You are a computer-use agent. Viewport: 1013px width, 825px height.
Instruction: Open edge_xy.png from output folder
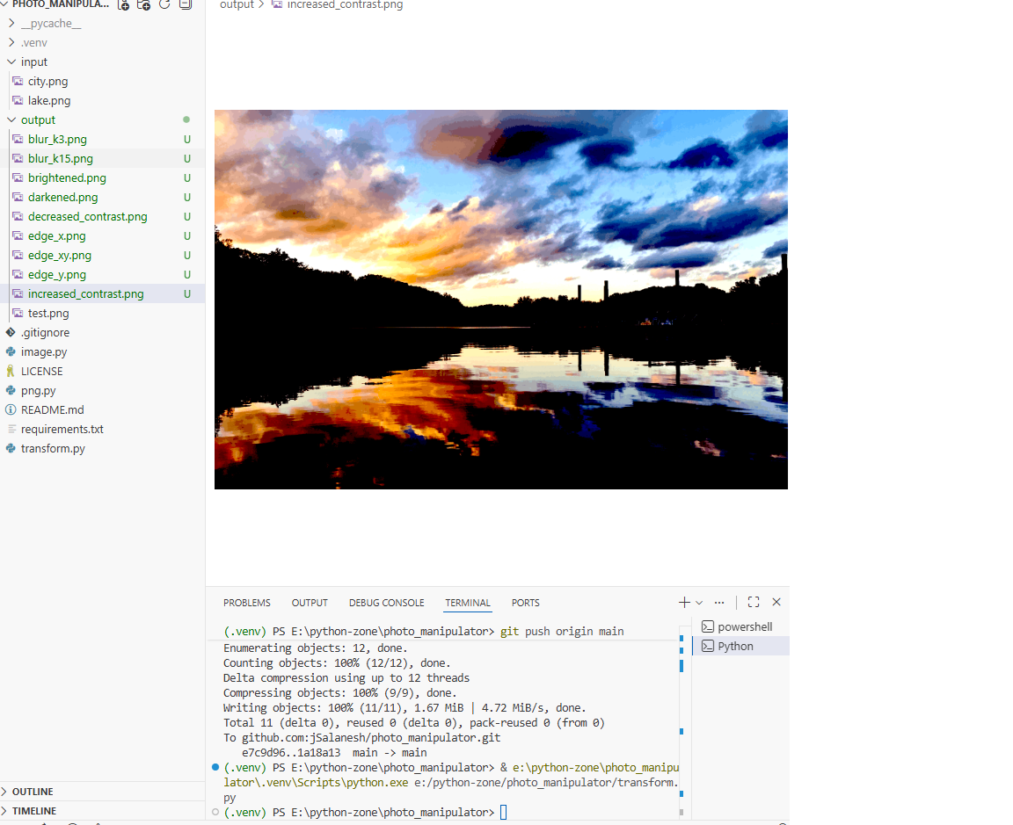coord(59,256)
